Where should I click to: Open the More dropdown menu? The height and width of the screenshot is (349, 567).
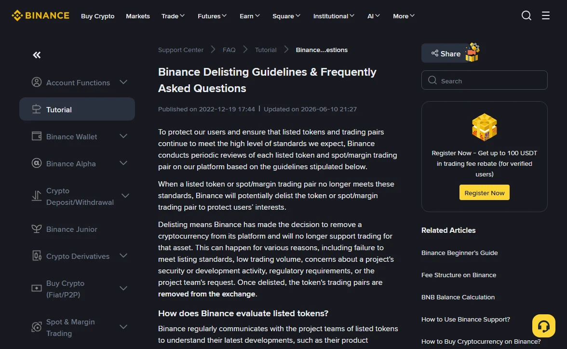404,16
